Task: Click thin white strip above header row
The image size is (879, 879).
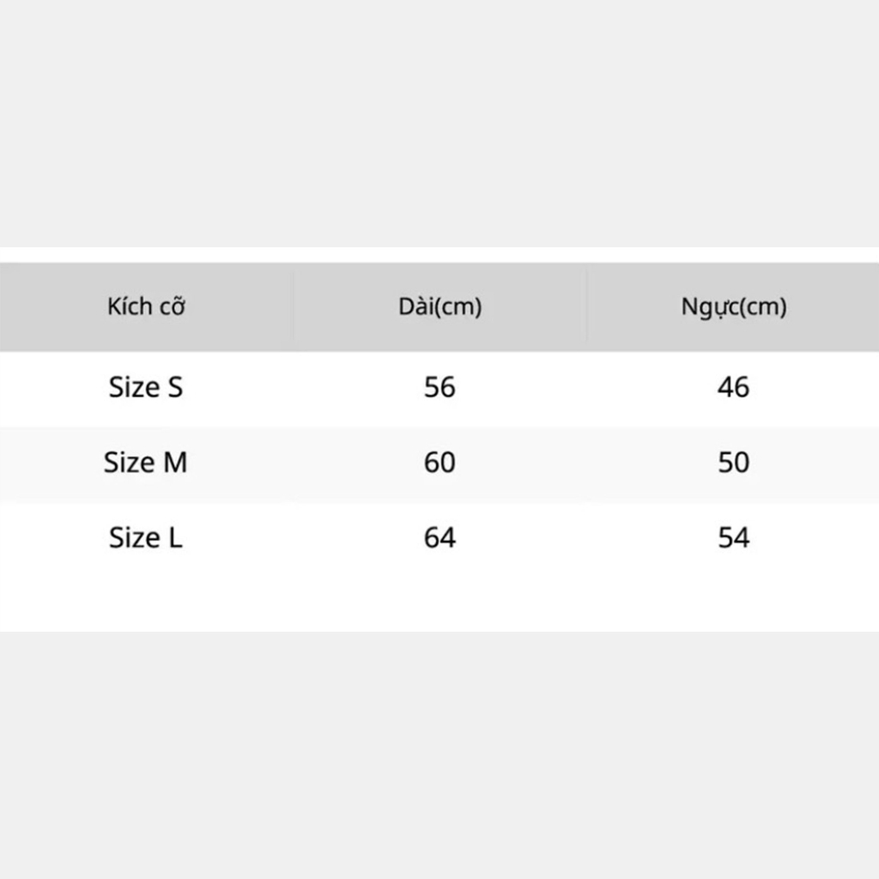Action: 439,255
